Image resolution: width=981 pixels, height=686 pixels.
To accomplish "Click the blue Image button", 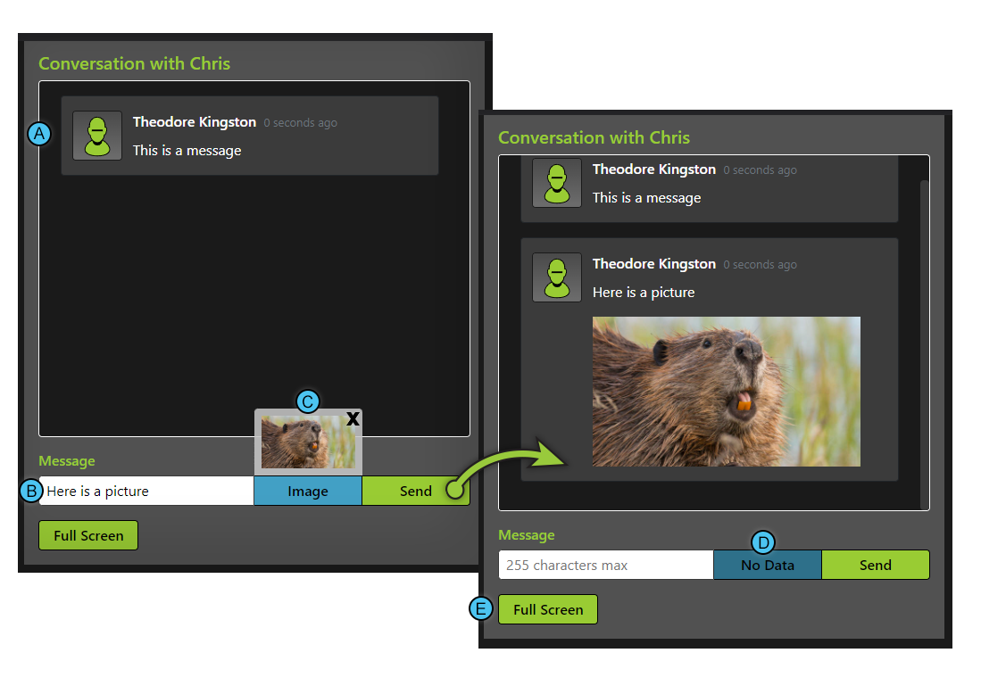I will pos(307,491).
